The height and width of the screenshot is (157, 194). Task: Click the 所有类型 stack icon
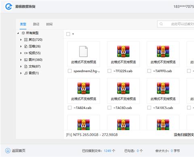(x=23, y=33)
